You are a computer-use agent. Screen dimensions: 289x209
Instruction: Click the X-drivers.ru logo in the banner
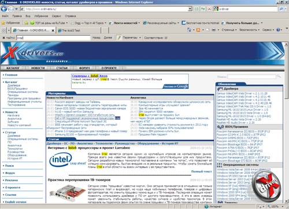click(x=33, y=53)
